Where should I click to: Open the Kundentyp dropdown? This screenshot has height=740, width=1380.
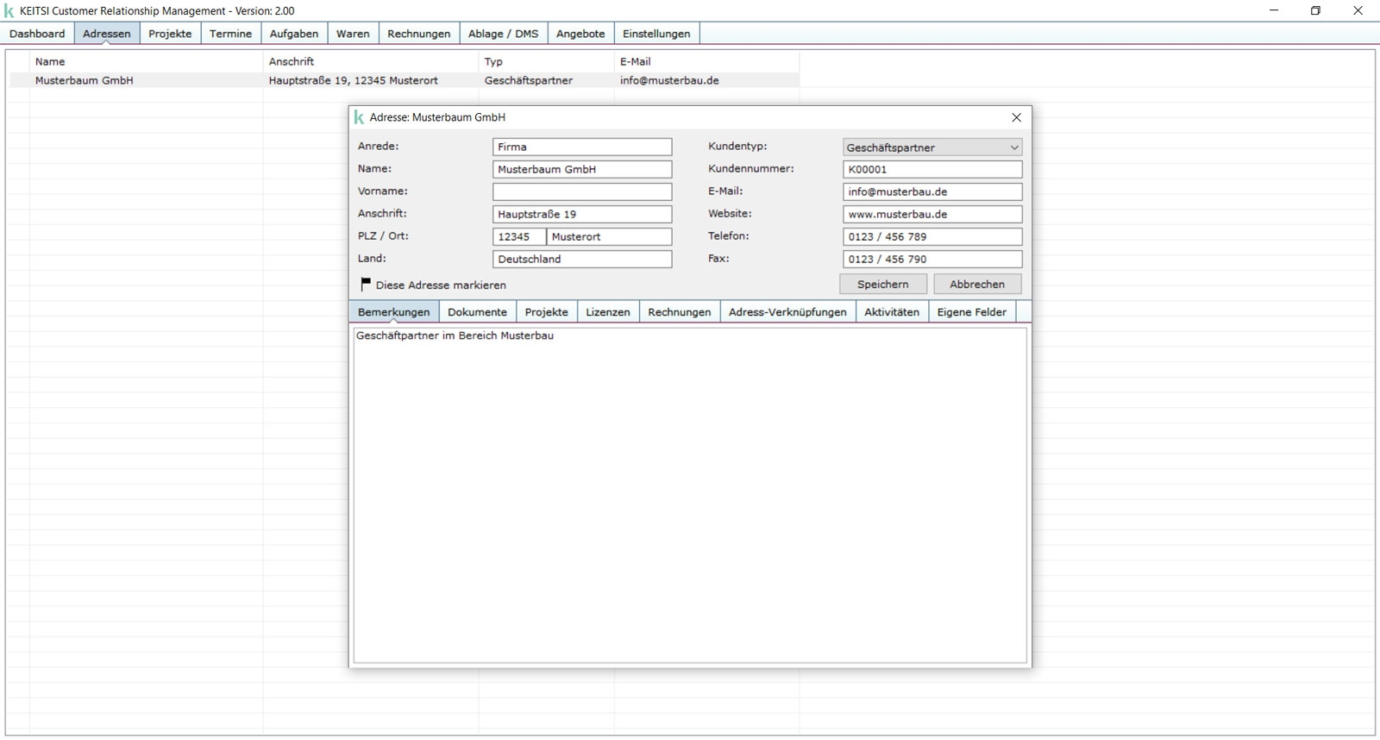(932, 147)
